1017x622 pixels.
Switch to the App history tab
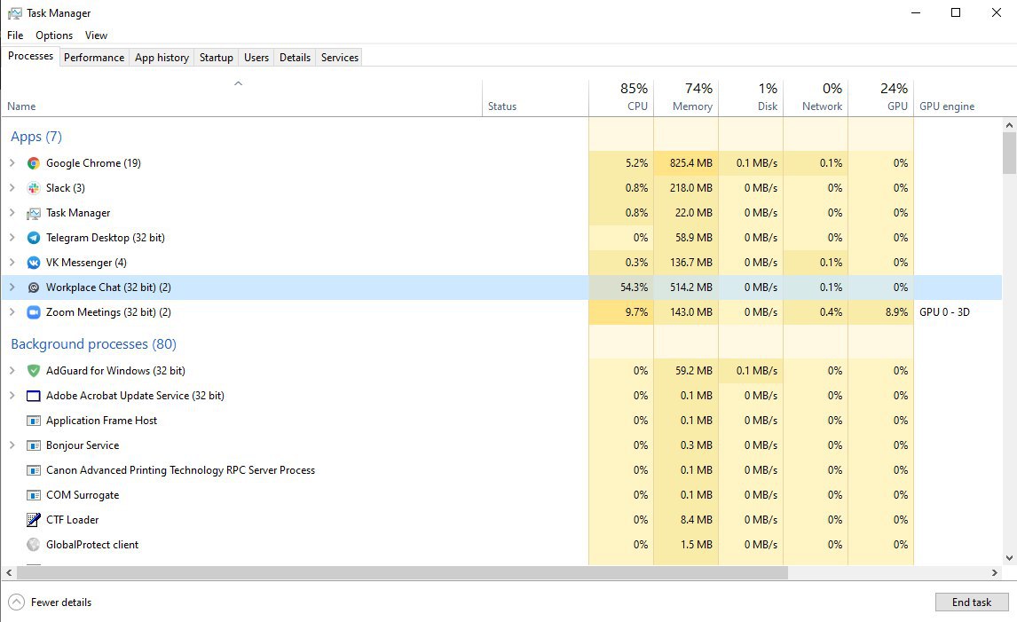pyautogui.click(x=162, y=57)
